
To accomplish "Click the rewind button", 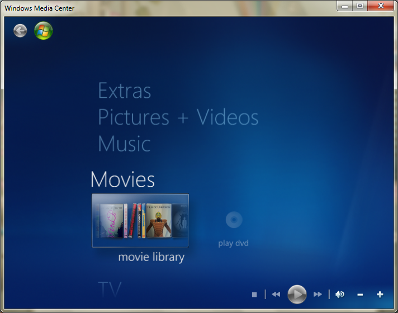I will pos(276,294).
